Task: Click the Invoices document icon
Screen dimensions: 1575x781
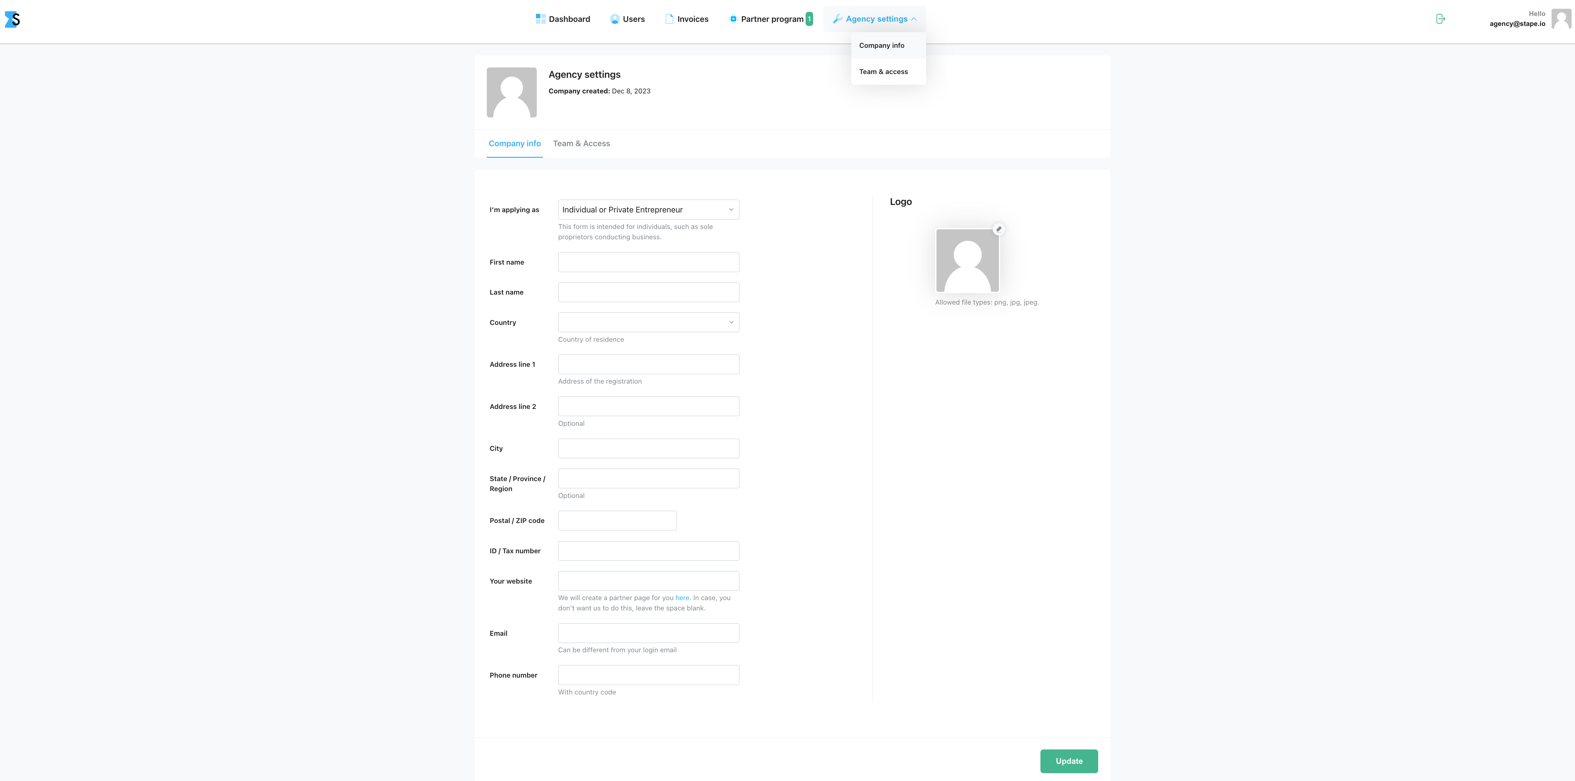Action: point(669,19)
